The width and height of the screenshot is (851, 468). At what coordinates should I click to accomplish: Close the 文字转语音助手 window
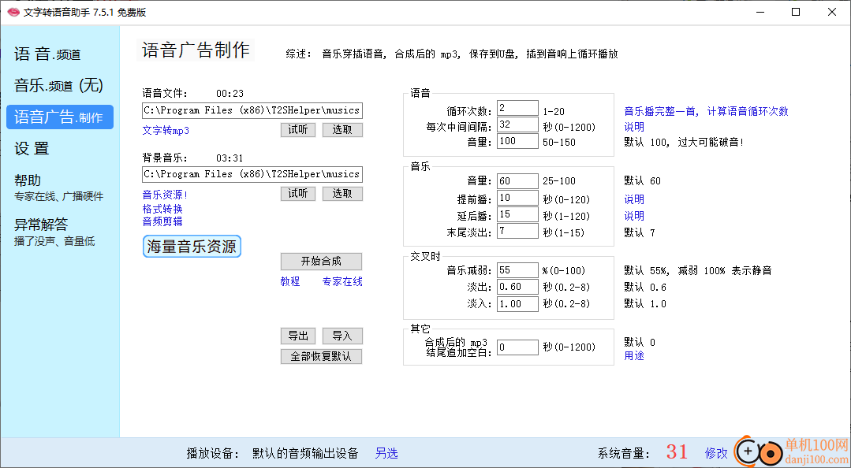pos(832,12)
